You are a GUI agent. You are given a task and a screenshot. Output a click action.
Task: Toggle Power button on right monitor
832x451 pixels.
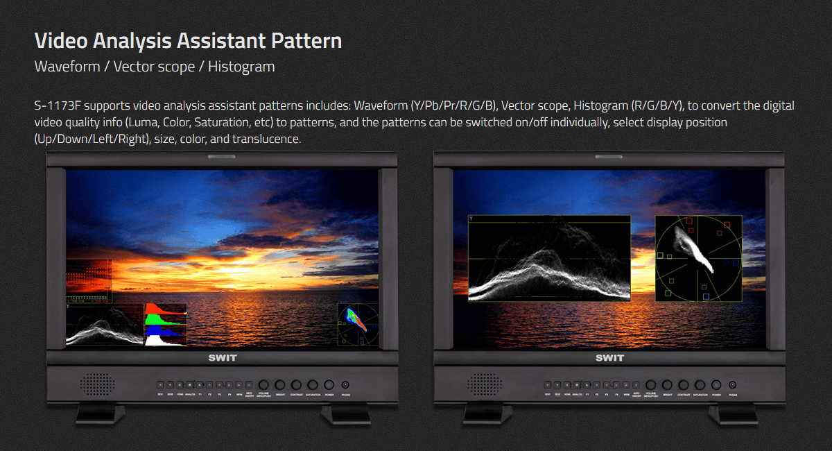coord(716,385)
